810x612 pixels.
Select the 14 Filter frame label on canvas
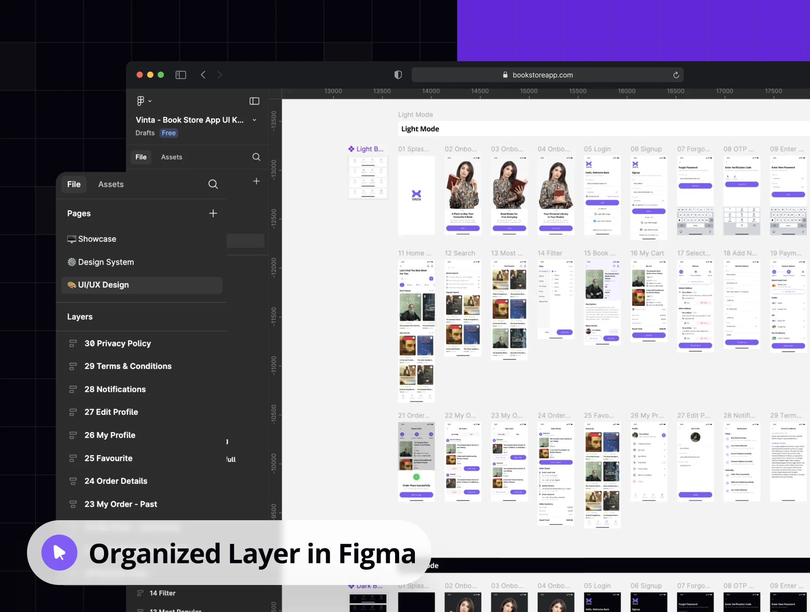[550, 253]
